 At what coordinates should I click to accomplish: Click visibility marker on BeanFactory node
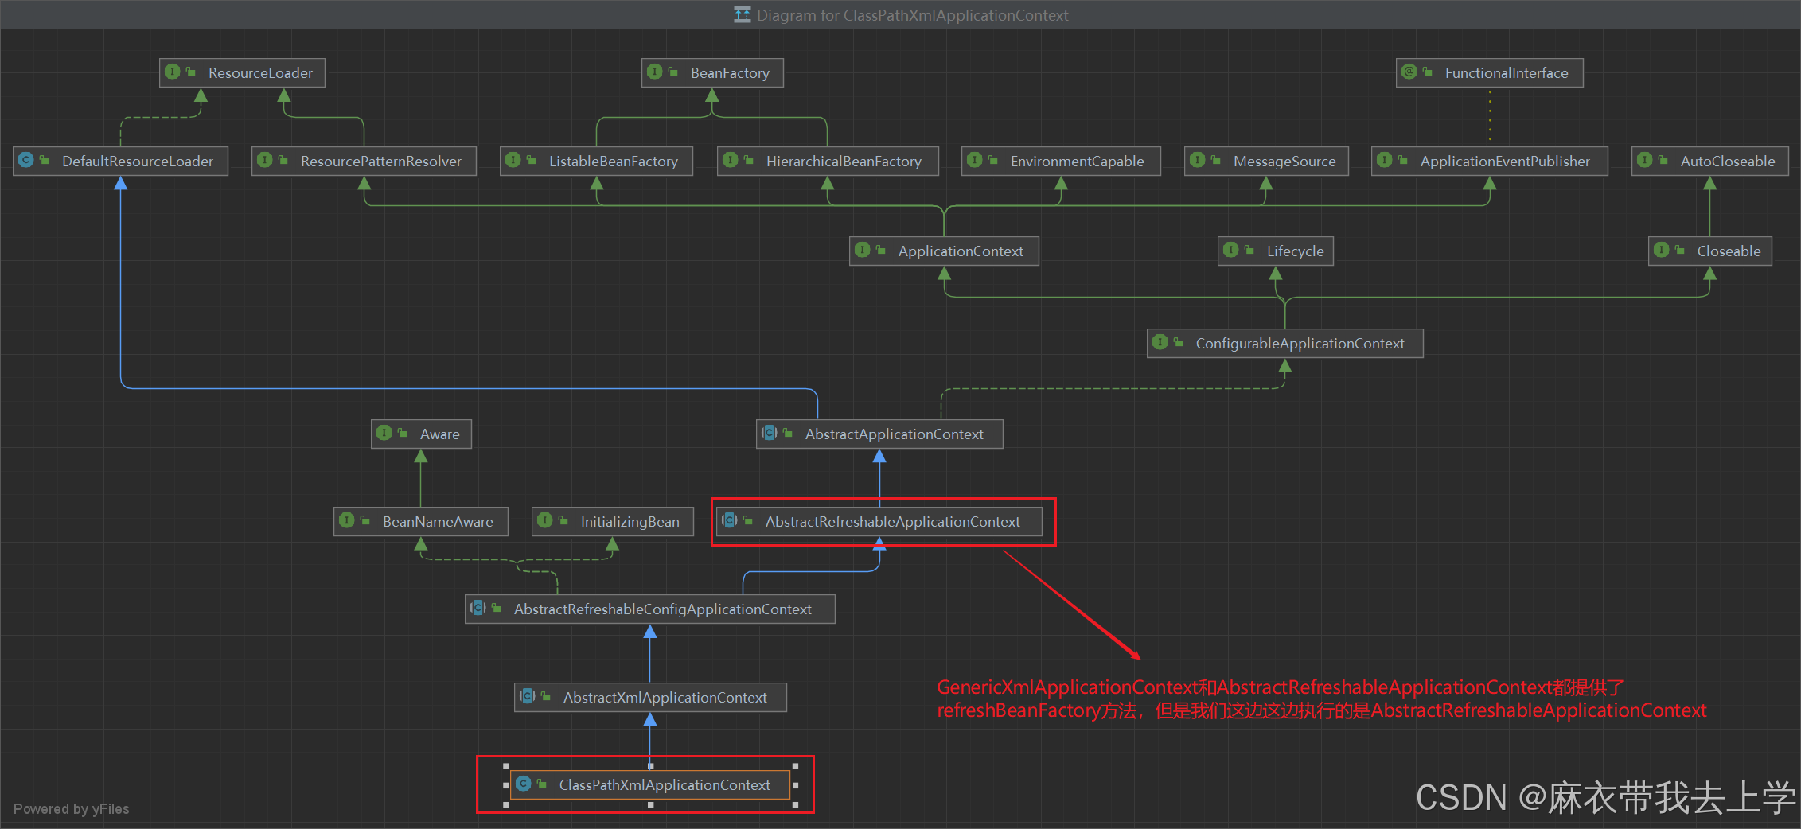[673, 72]
